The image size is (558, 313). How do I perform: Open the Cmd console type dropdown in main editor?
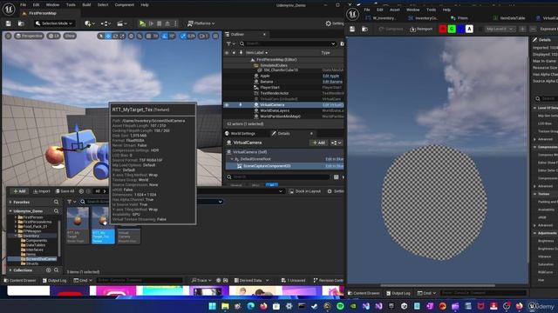[83, 280]
